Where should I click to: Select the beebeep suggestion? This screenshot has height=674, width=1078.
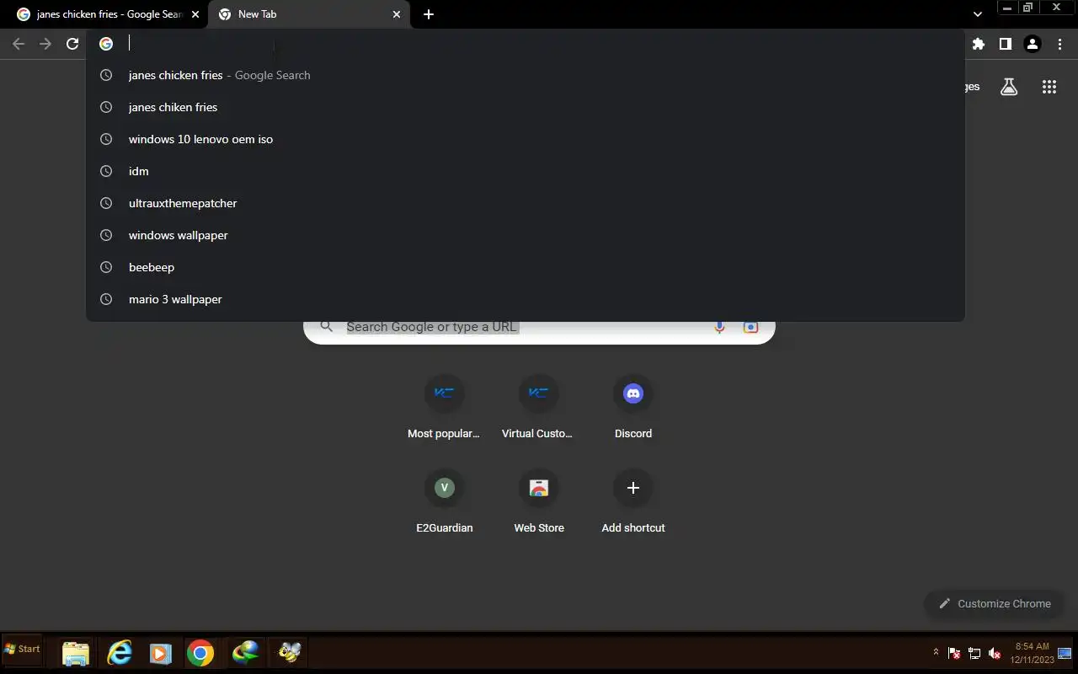(526, 267)
